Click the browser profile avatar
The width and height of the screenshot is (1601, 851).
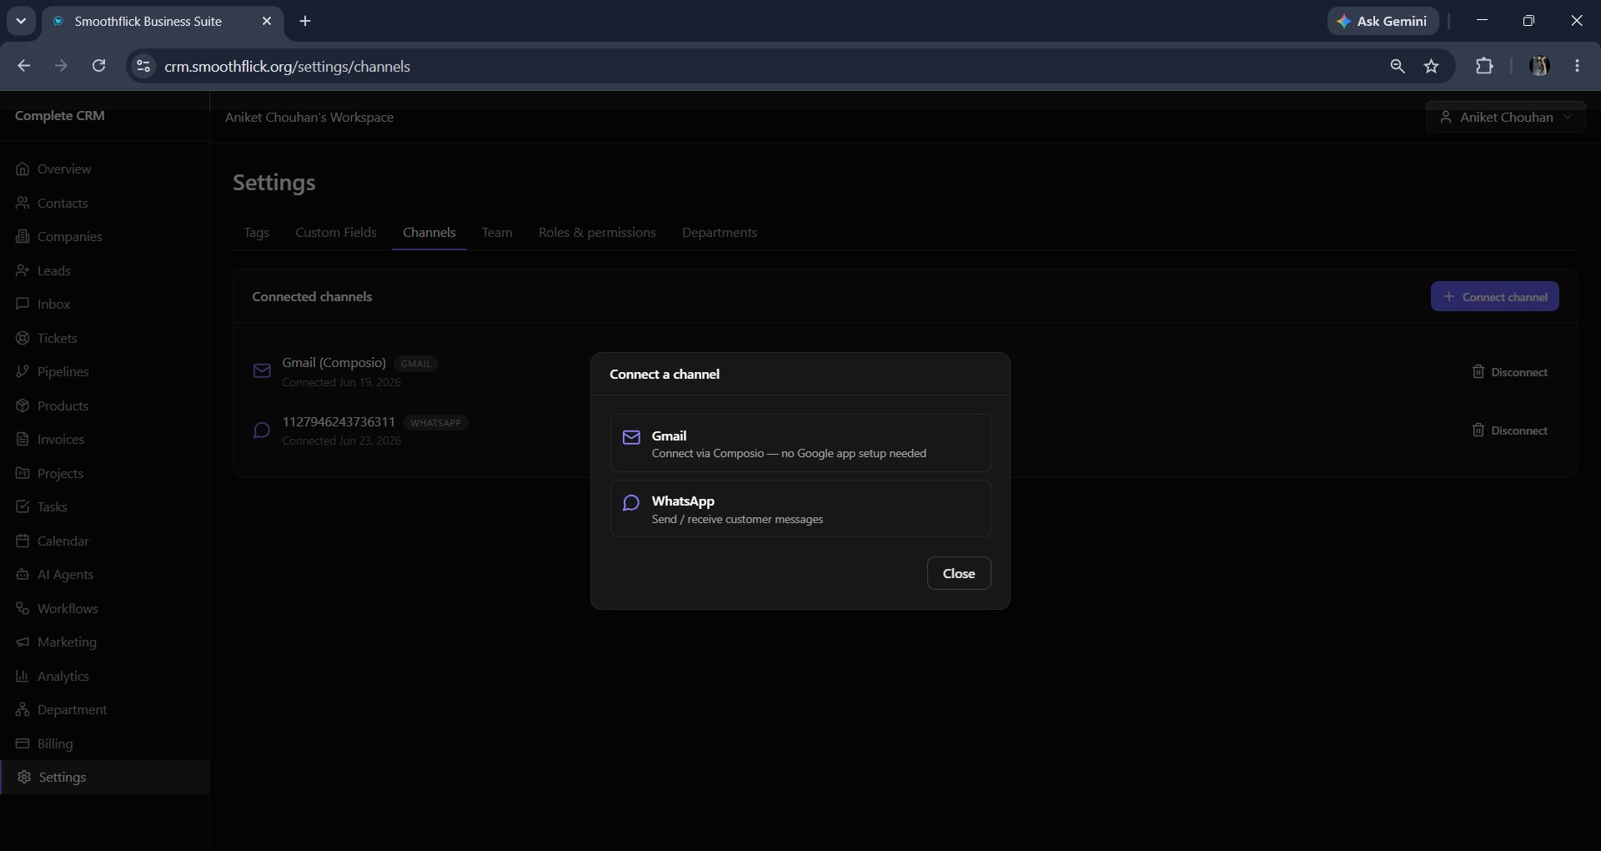pyautogui.click(x=1539, y=66)
